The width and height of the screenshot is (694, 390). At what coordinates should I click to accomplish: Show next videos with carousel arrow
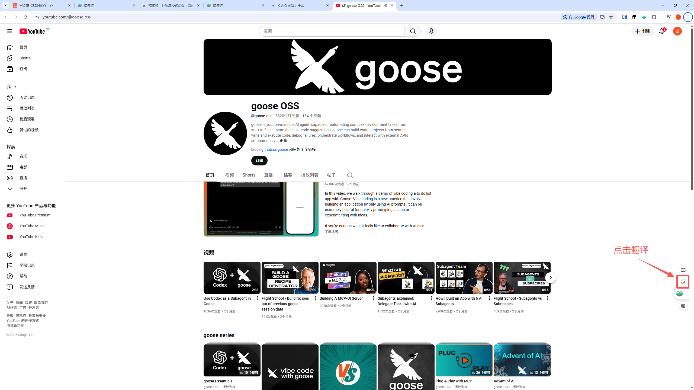pos(550,278)
